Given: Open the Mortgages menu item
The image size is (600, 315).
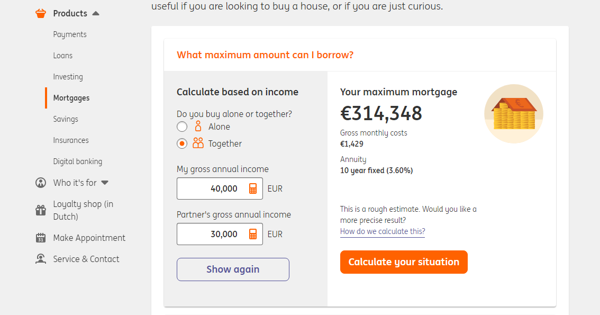Looking at the screenshot, I should [x=71, y=98].
